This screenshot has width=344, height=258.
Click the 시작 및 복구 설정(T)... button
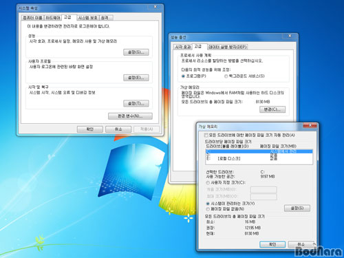pos(136,103)
